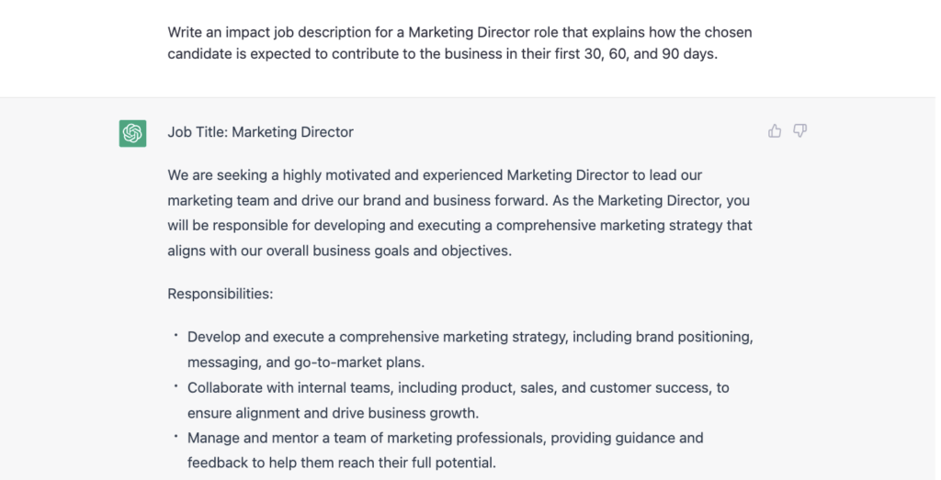Click the paragraph starting 'We are seeking'
The height and width of the screenshot is (480, 941).
click(459, 213)
